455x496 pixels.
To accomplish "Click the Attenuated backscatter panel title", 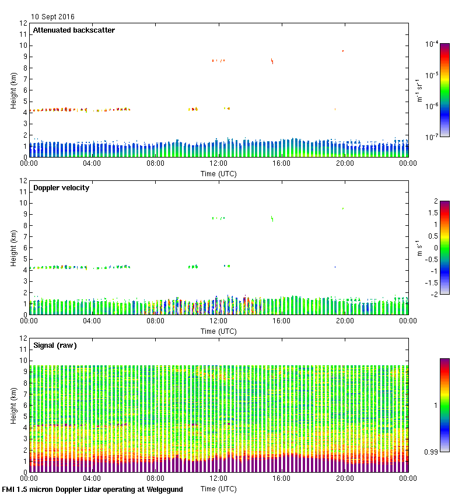I will (x=73, y=30).
